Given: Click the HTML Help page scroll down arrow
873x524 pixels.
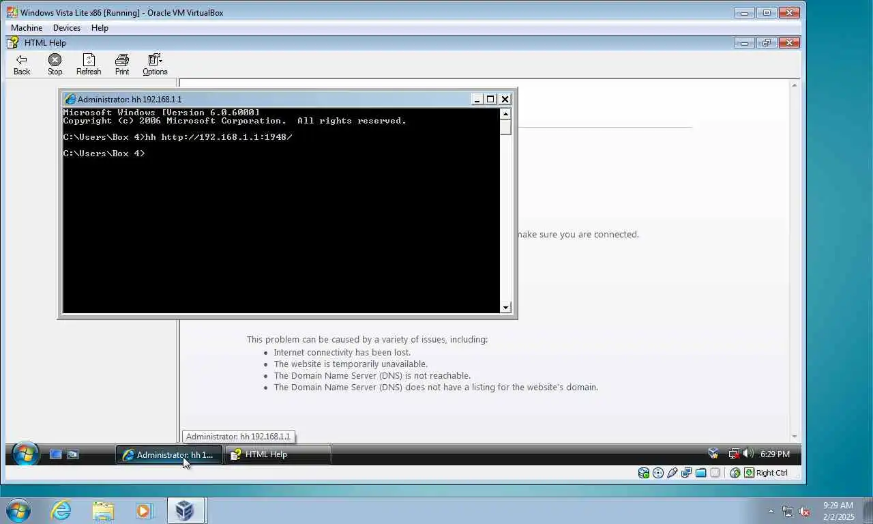Looking at the screenshot, I should (x=795, y=437).
